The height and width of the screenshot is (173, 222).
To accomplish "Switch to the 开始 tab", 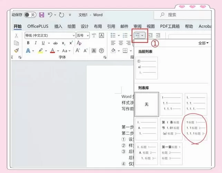I will click(x=18, y=26).
